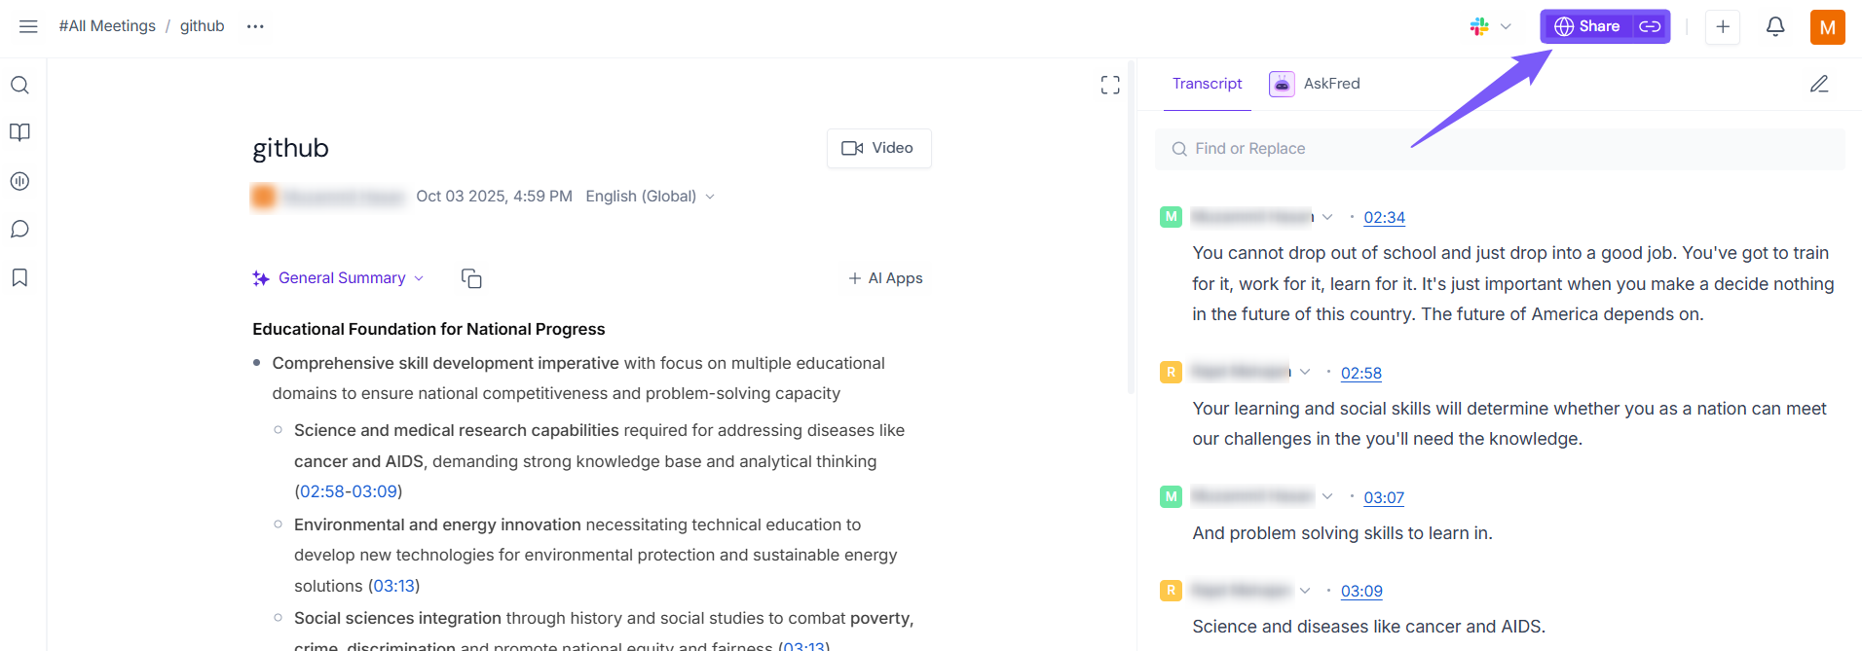Expand the summary to fullscreen

pos(1110,86)
